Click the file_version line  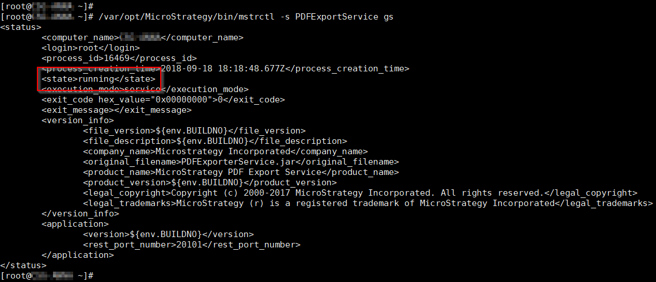(194, 131)
